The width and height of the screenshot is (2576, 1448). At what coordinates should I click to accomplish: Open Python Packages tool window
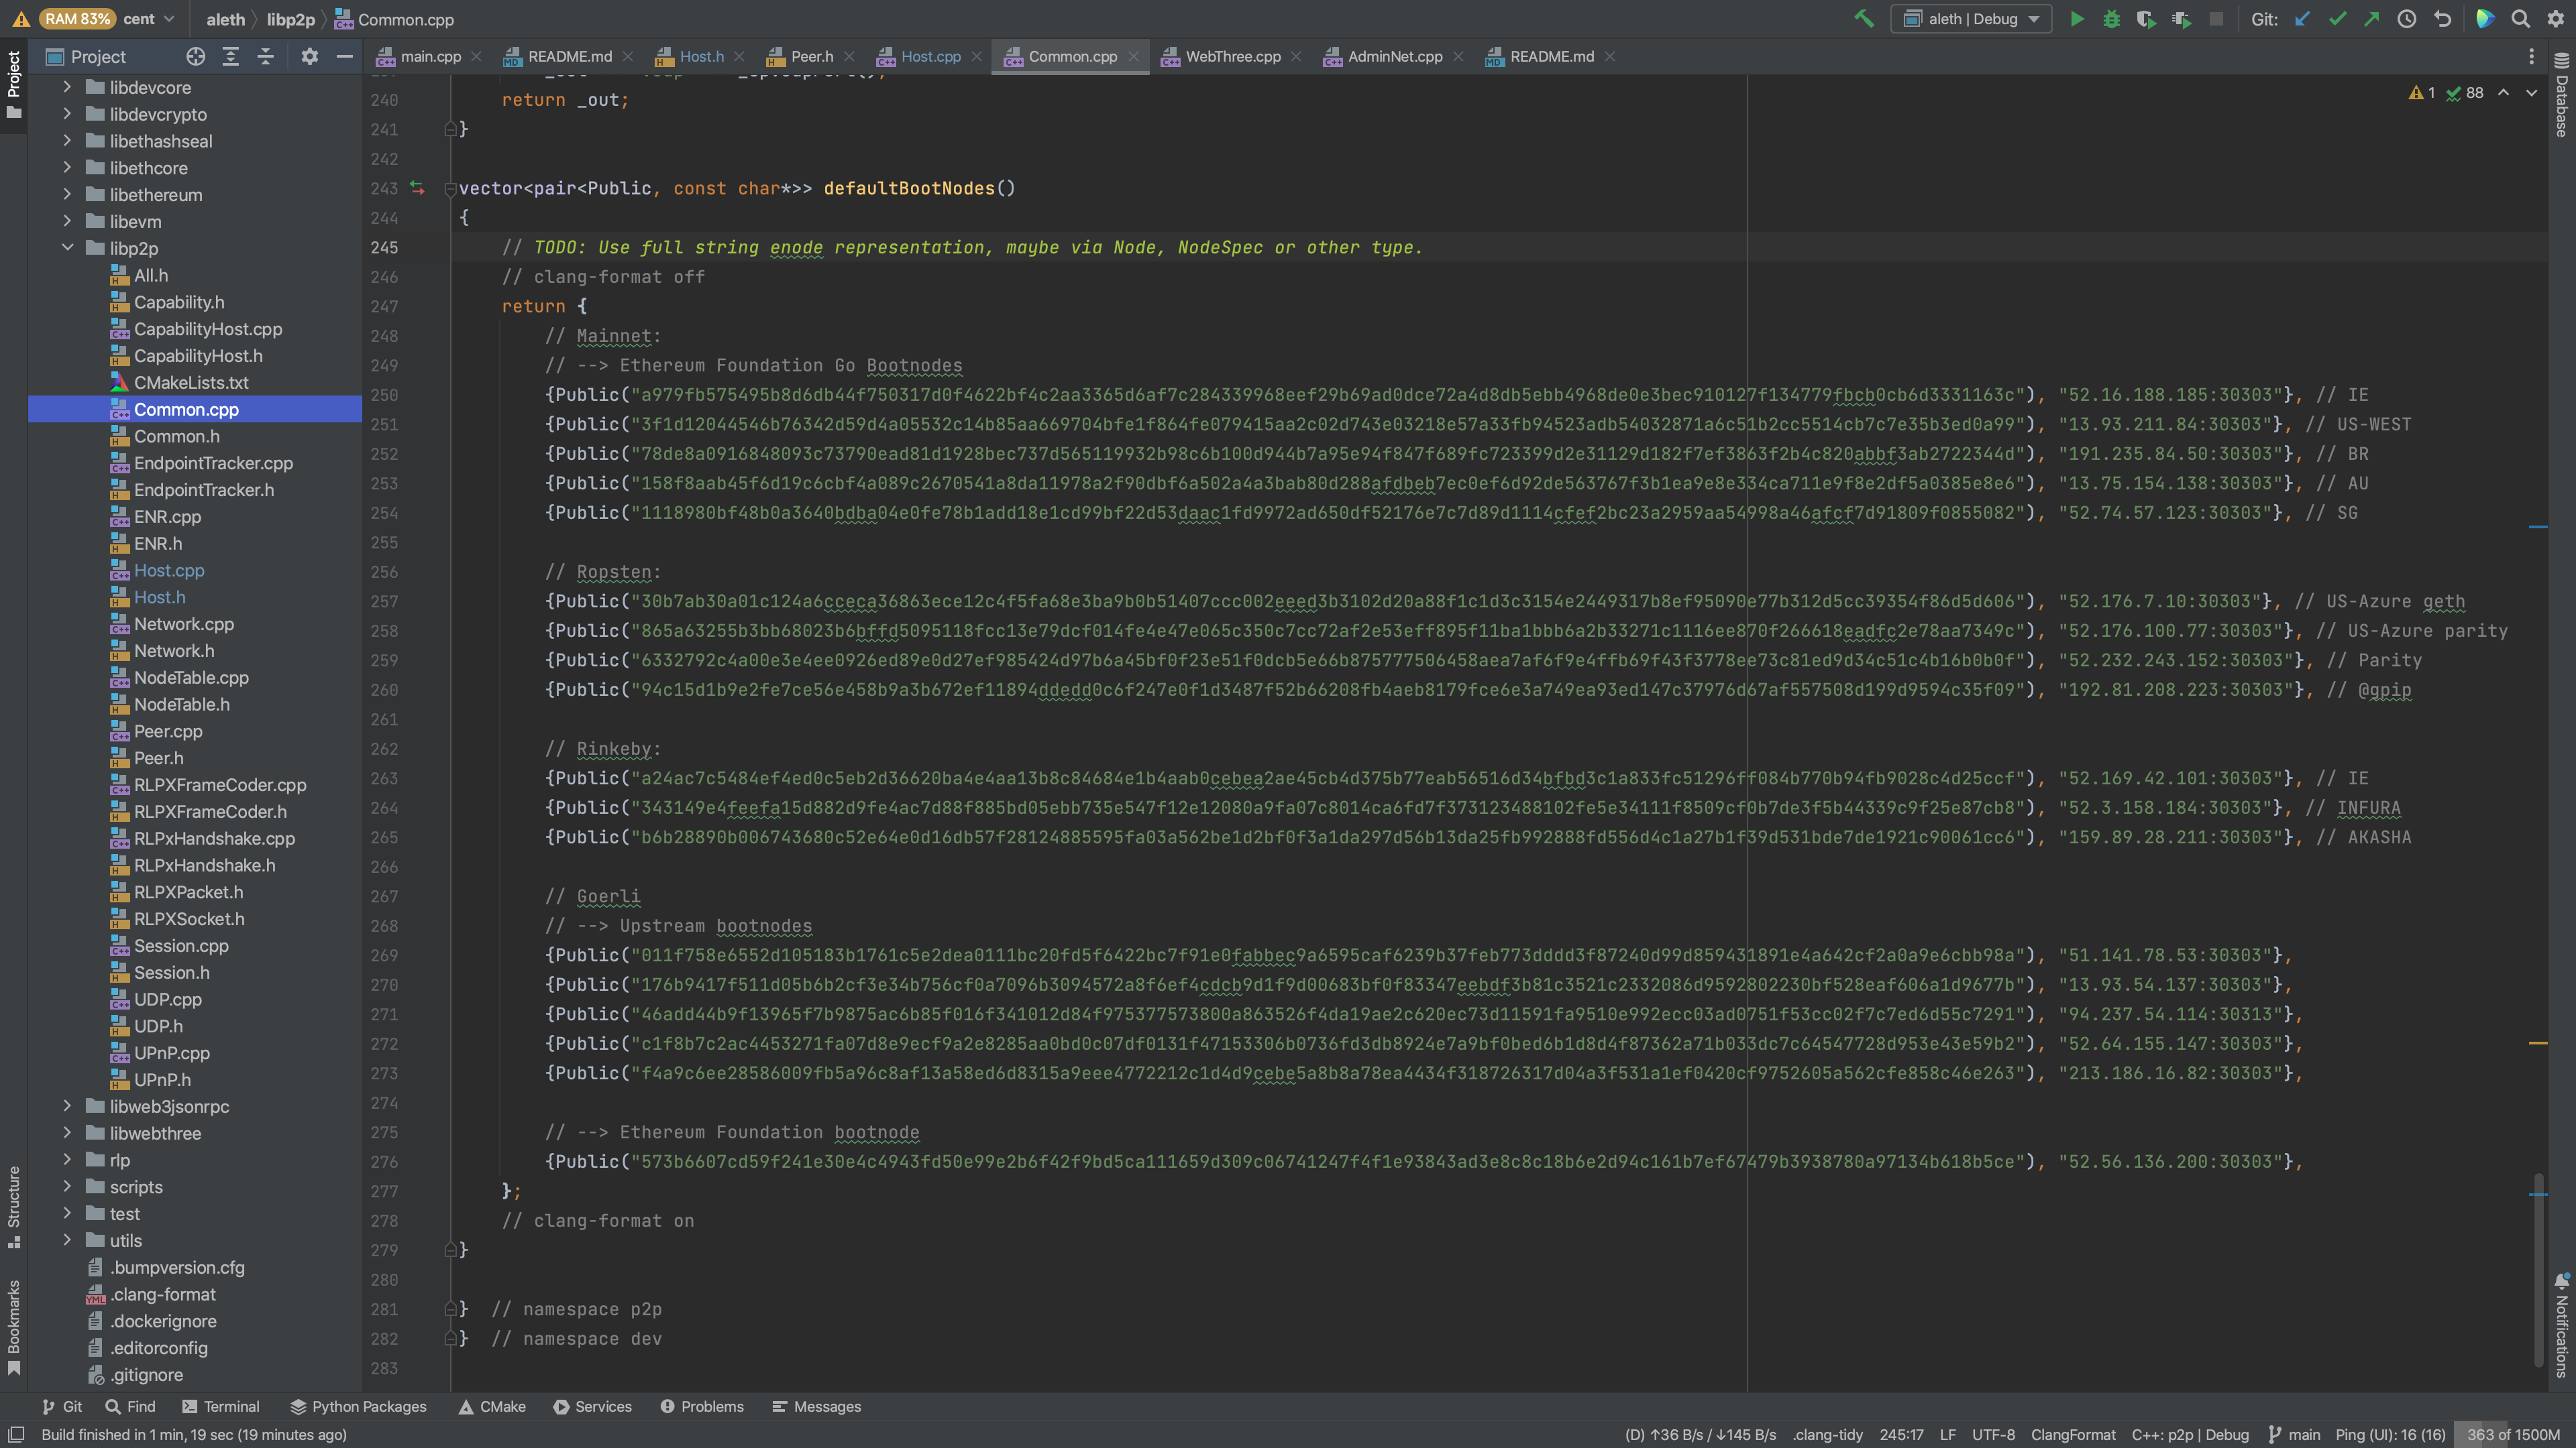pos(358,1406)
